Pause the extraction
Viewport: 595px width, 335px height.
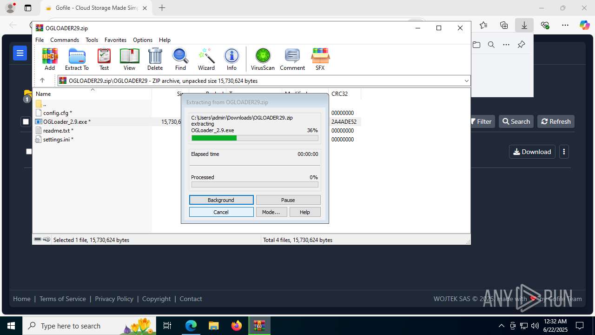click(x=288, y=200)
